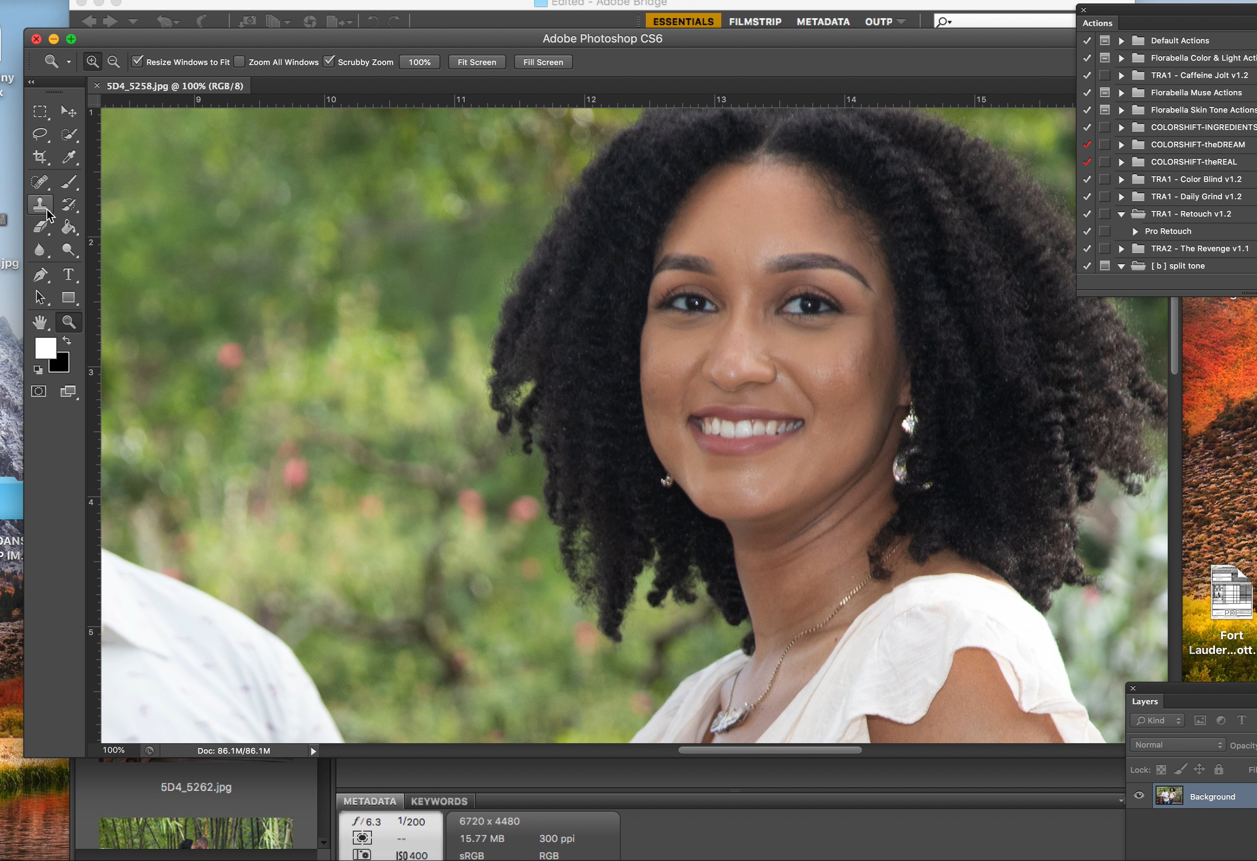1257x861 pixels.
Task: Click the Fill Screen button
Action: click(x=544, y=62)
